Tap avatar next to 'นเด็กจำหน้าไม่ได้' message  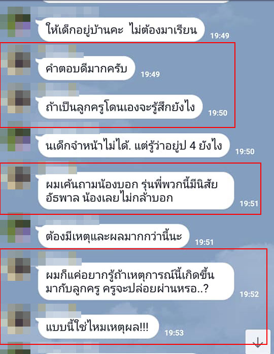pyautogui.click(x=15, y=137)
